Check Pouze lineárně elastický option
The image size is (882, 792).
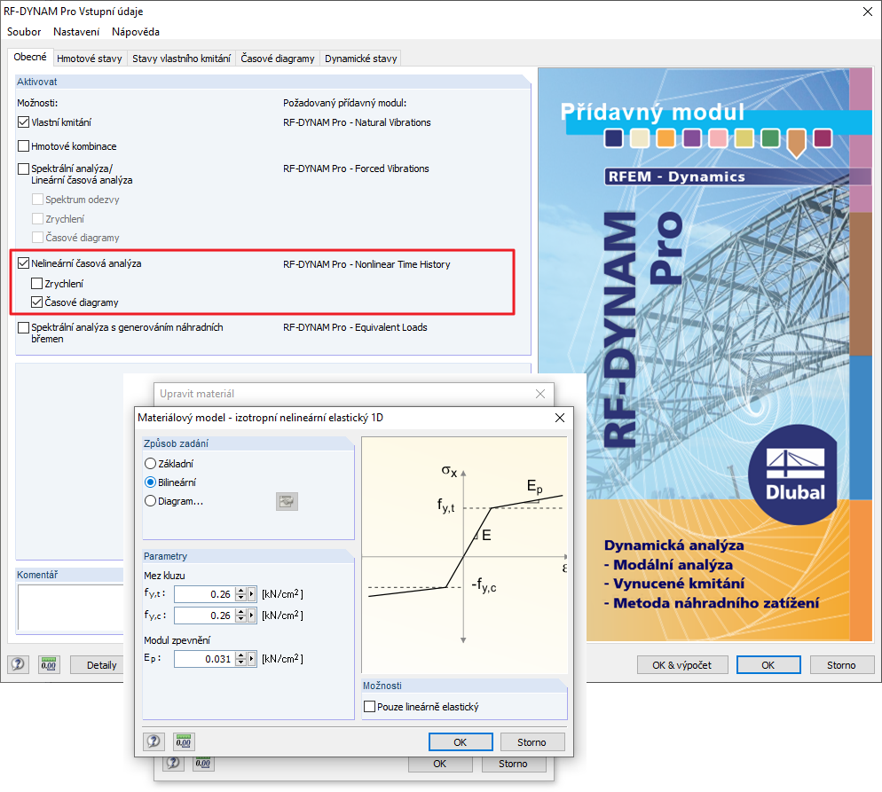click(x=369, y=707)
